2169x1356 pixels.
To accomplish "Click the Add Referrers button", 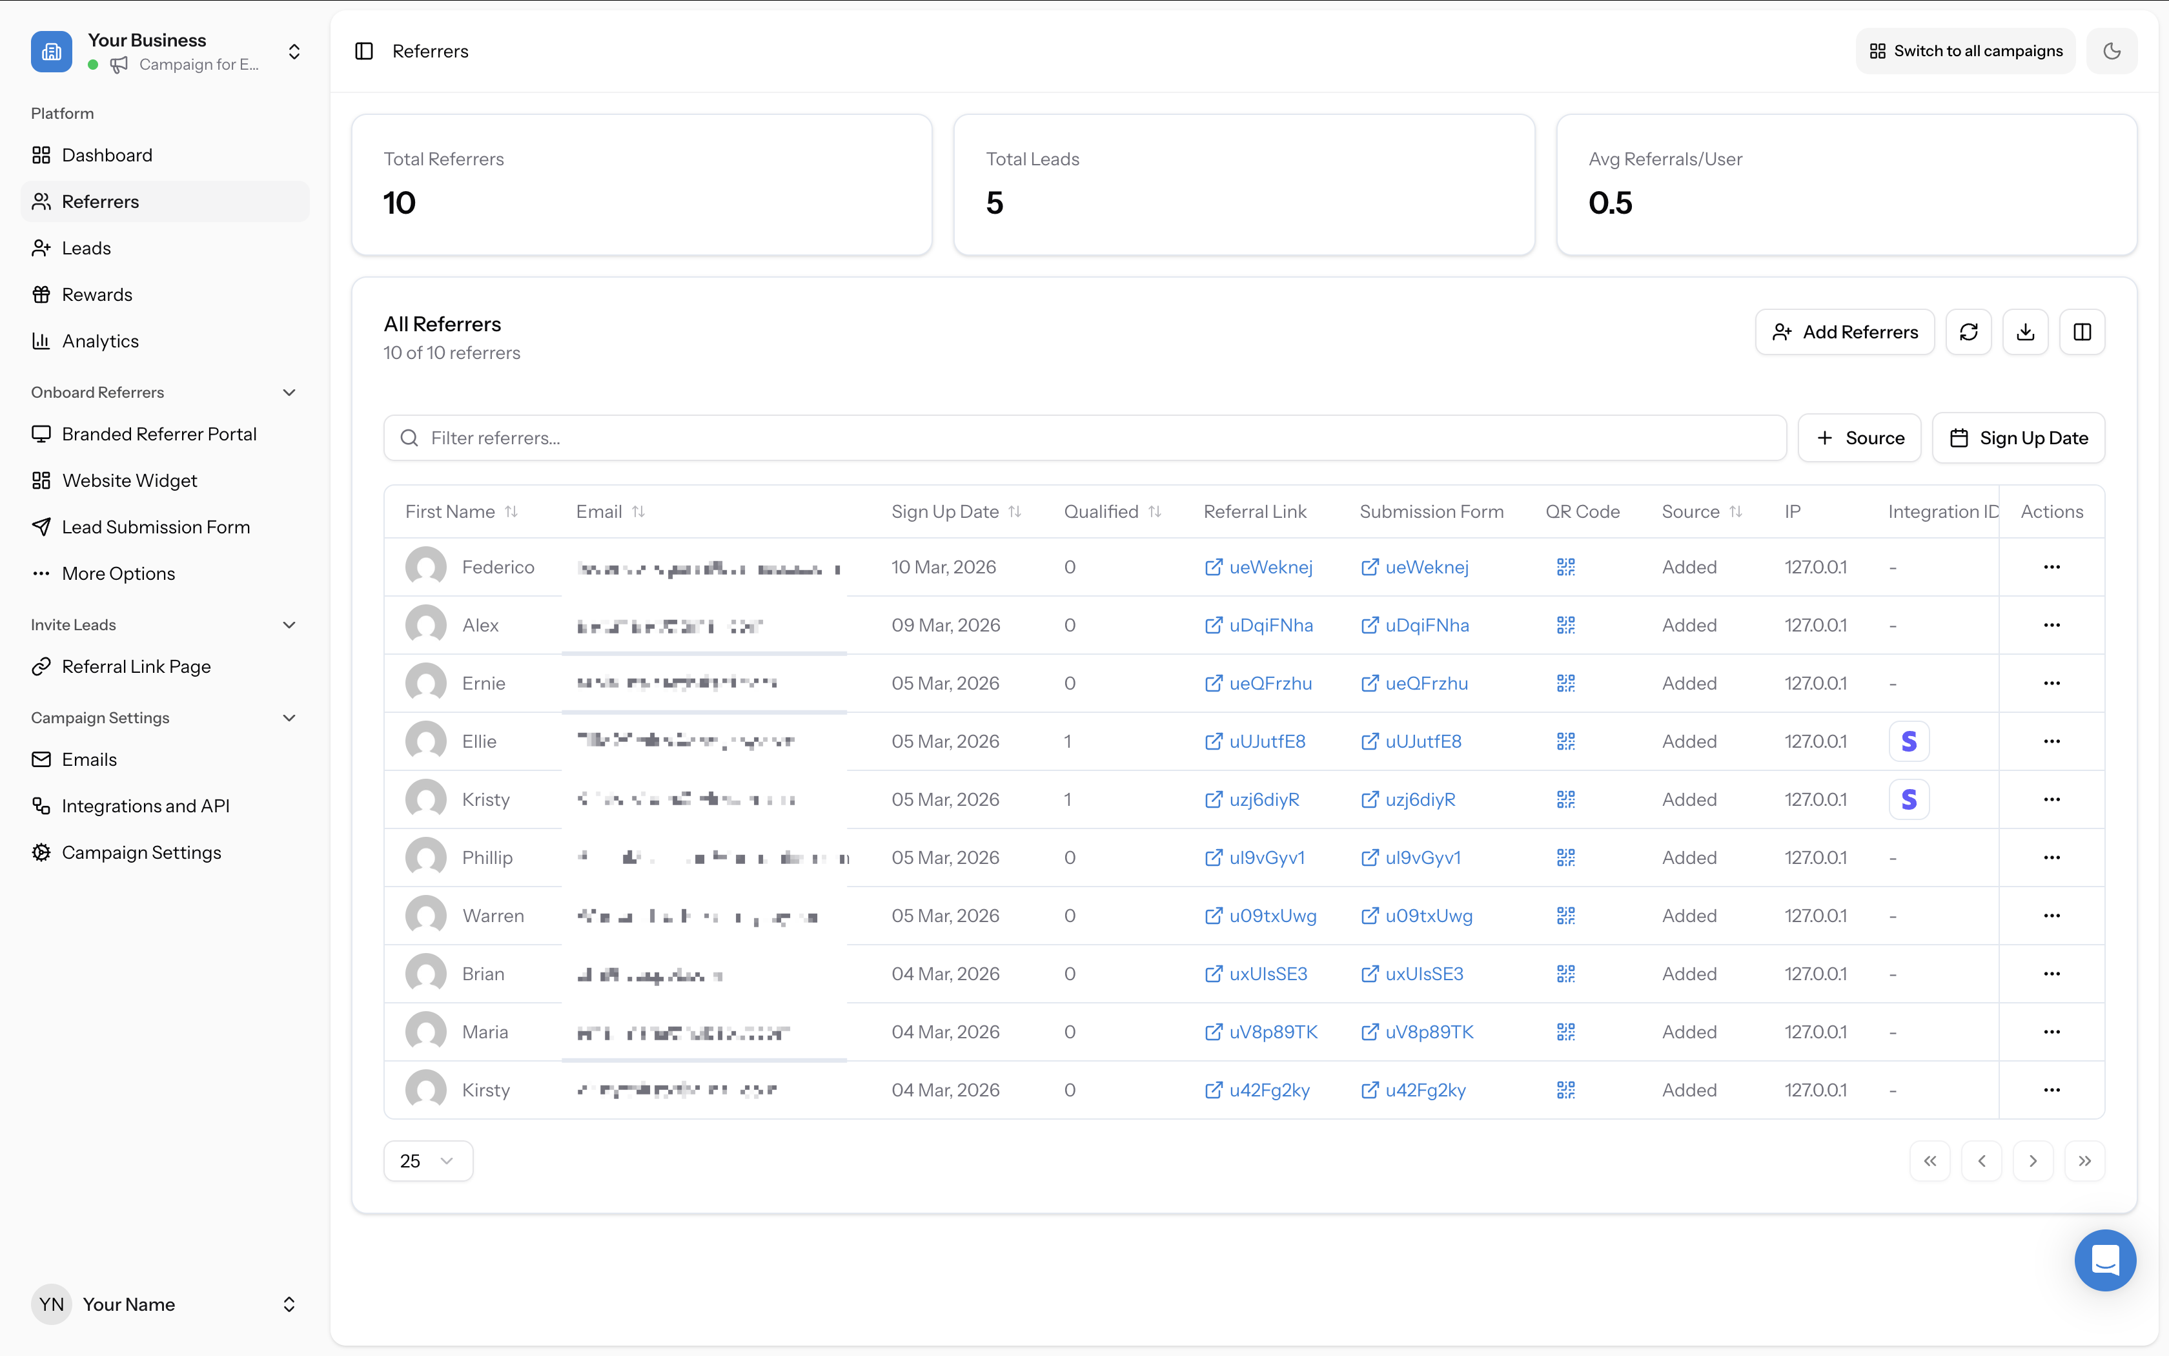I will click(x=1844, y=332).
